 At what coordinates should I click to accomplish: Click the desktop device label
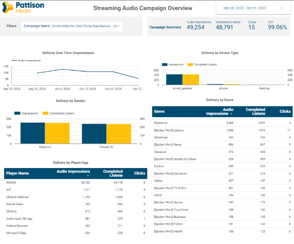(264, 88)
